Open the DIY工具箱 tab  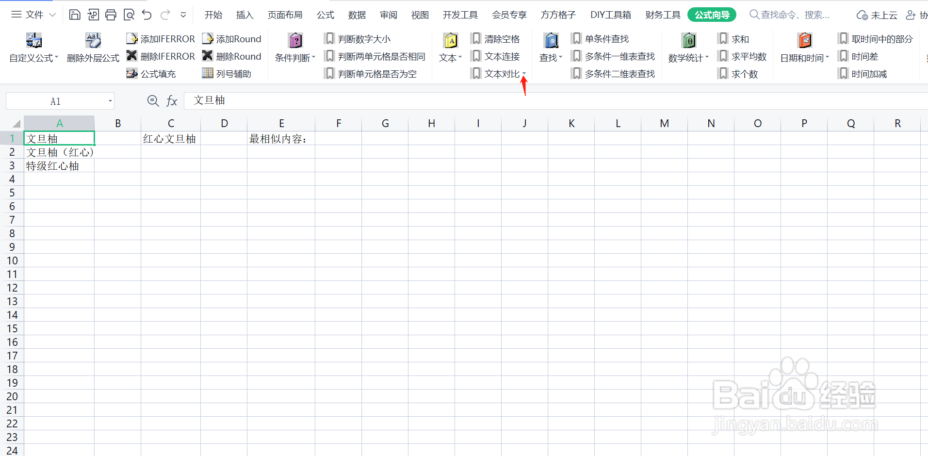pyautogui.click(x=611, y=15)
